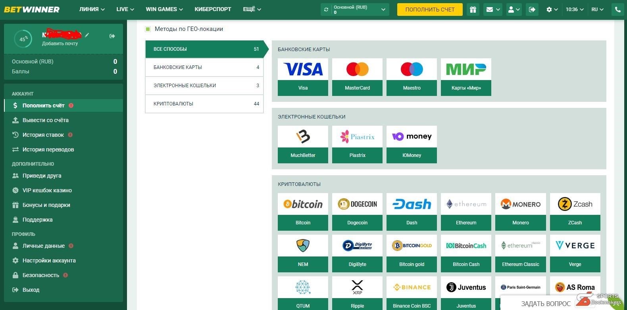The height and width of the screenshot is (310, 627).
Task: Choose MuchBetter e-wallet
Action: [x=303, y=144]
